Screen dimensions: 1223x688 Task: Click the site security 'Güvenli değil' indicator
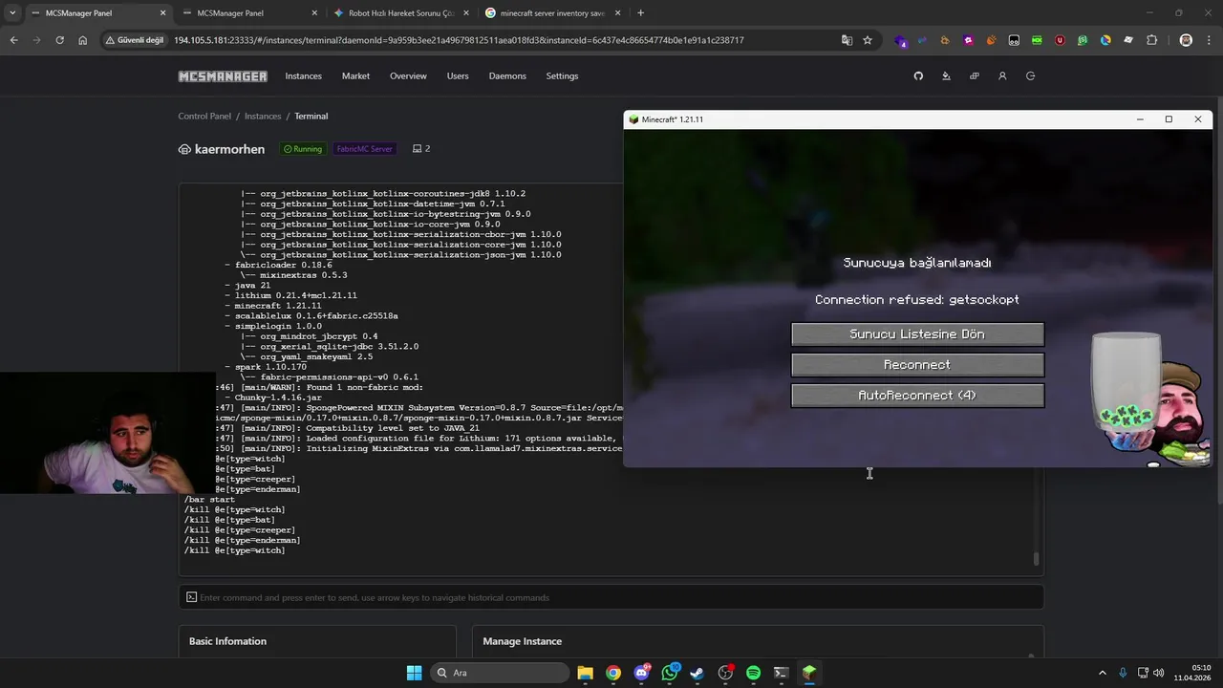coord(135,40)
